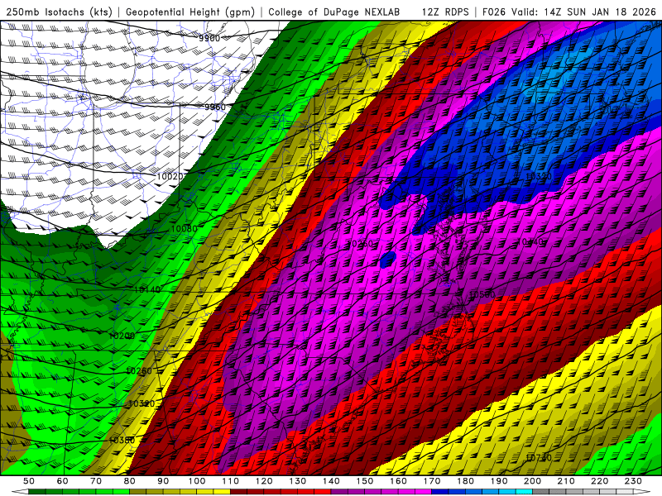Select the 10320 label near the yellow band

click(142, 403)
